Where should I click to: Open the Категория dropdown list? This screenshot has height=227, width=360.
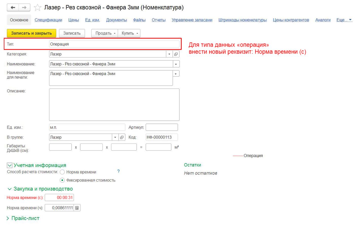[x=169, y=54]
